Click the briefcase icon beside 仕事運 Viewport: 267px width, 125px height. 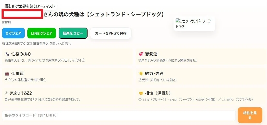coord(7,74)
